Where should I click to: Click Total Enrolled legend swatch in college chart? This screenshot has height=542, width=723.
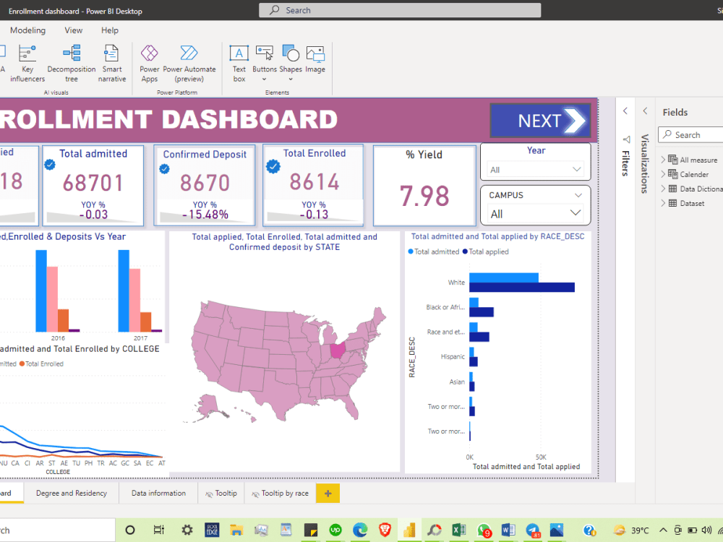[22, 364]
